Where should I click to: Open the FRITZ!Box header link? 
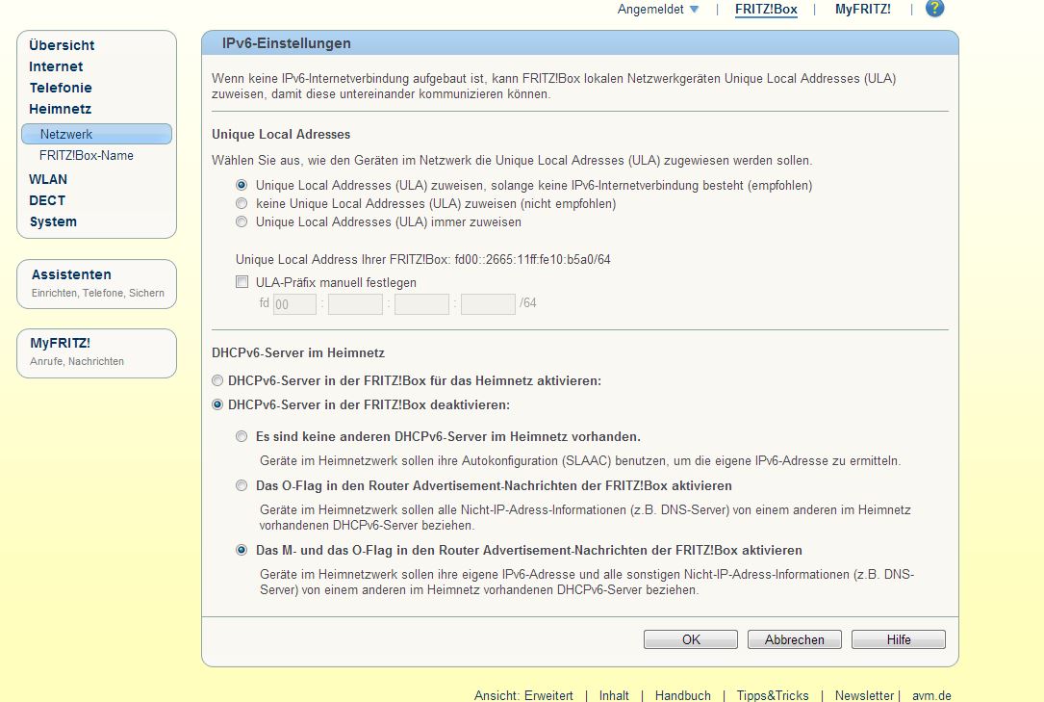[x=766, y=10]
